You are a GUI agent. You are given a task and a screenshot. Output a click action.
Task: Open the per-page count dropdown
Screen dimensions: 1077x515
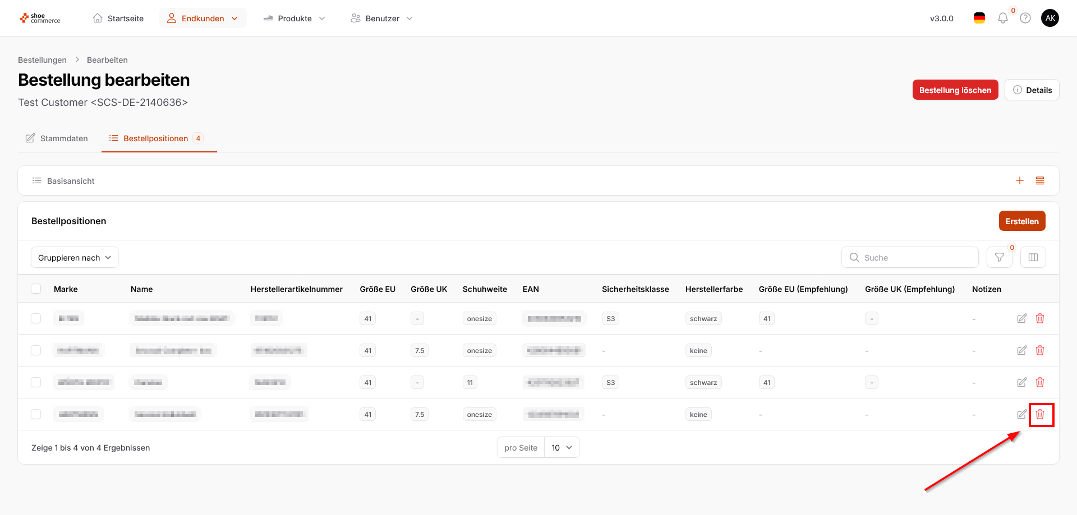coord(561,447)
